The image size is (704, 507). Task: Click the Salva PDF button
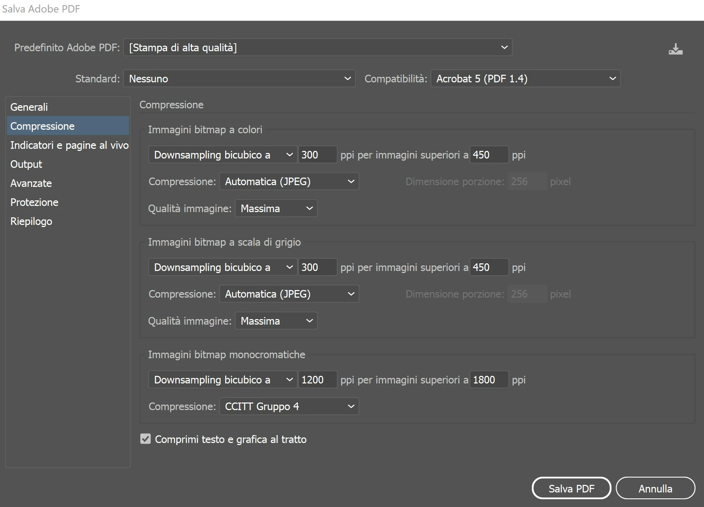(x=571, y=488)
